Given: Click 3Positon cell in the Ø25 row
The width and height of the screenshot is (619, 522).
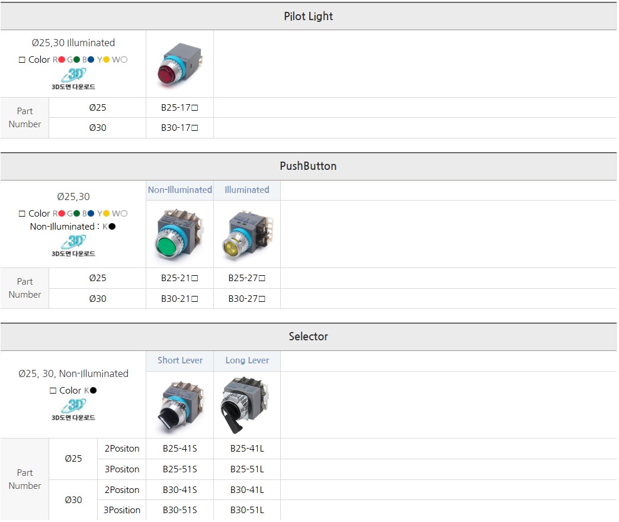Looking at the screenshot, I should coord(122,469).
